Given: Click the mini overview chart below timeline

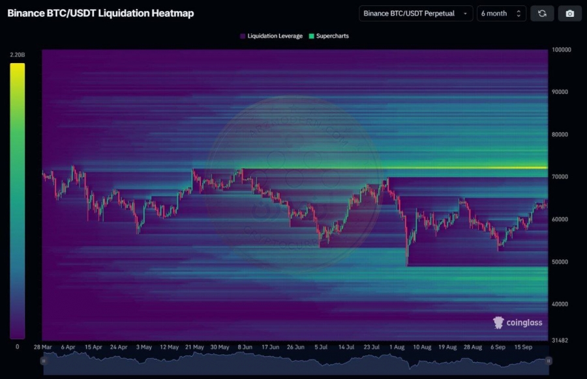Looking at the screenshot, I should coord(296,363).
